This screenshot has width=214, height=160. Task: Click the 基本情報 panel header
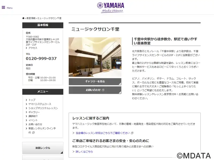pyautogui.click(x=43, y=25)
